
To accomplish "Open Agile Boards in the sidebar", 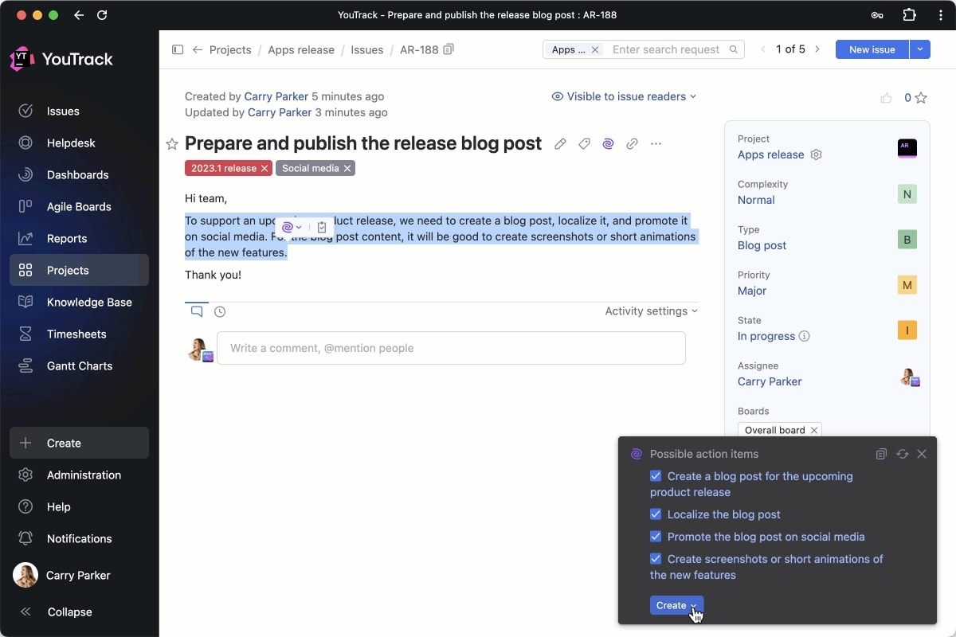I will pos(79,207).
